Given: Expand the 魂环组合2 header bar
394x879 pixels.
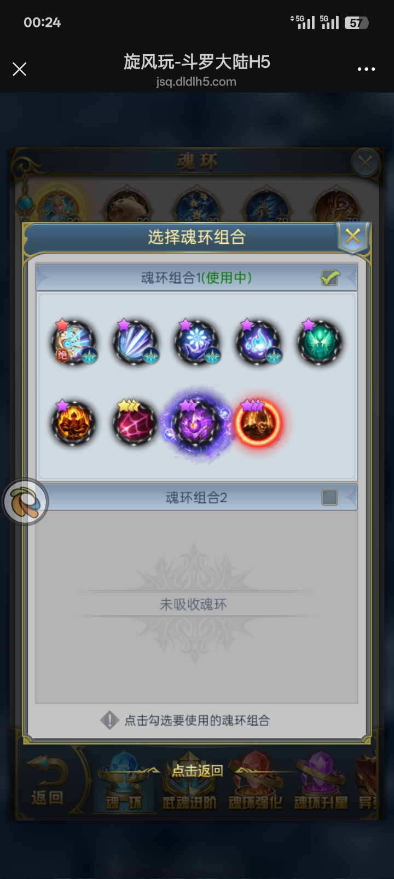Looking at the screenshot, I should [x=196, y=497].
